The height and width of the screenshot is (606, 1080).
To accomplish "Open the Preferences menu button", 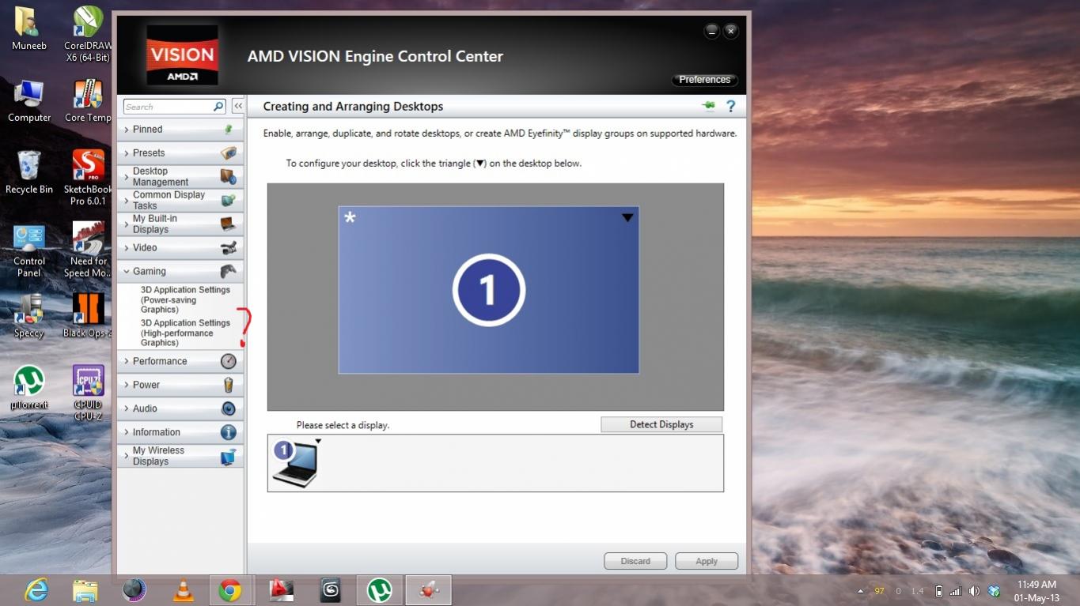I will coord(704,80).
